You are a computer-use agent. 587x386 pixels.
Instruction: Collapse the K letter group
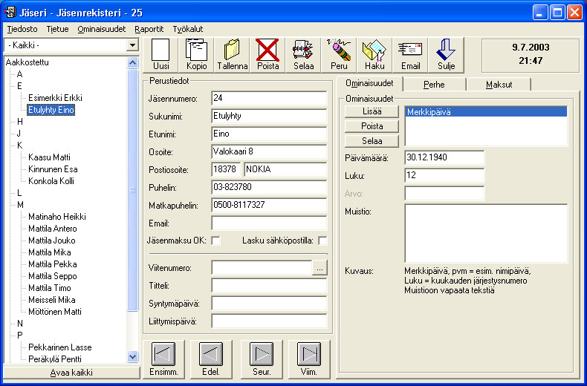[x=20, y=145]
